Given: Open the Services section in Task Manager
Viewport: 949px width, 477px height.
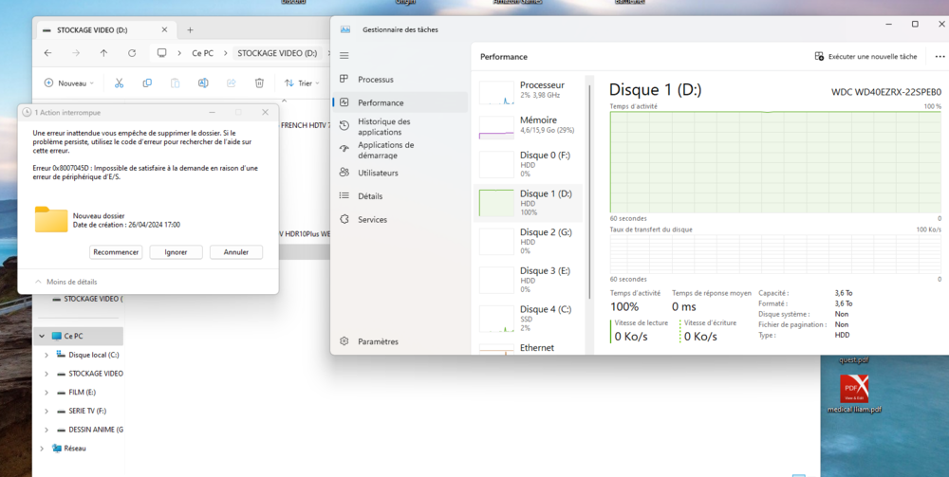Looking at the screenshot, I should (x=372, y=219).
